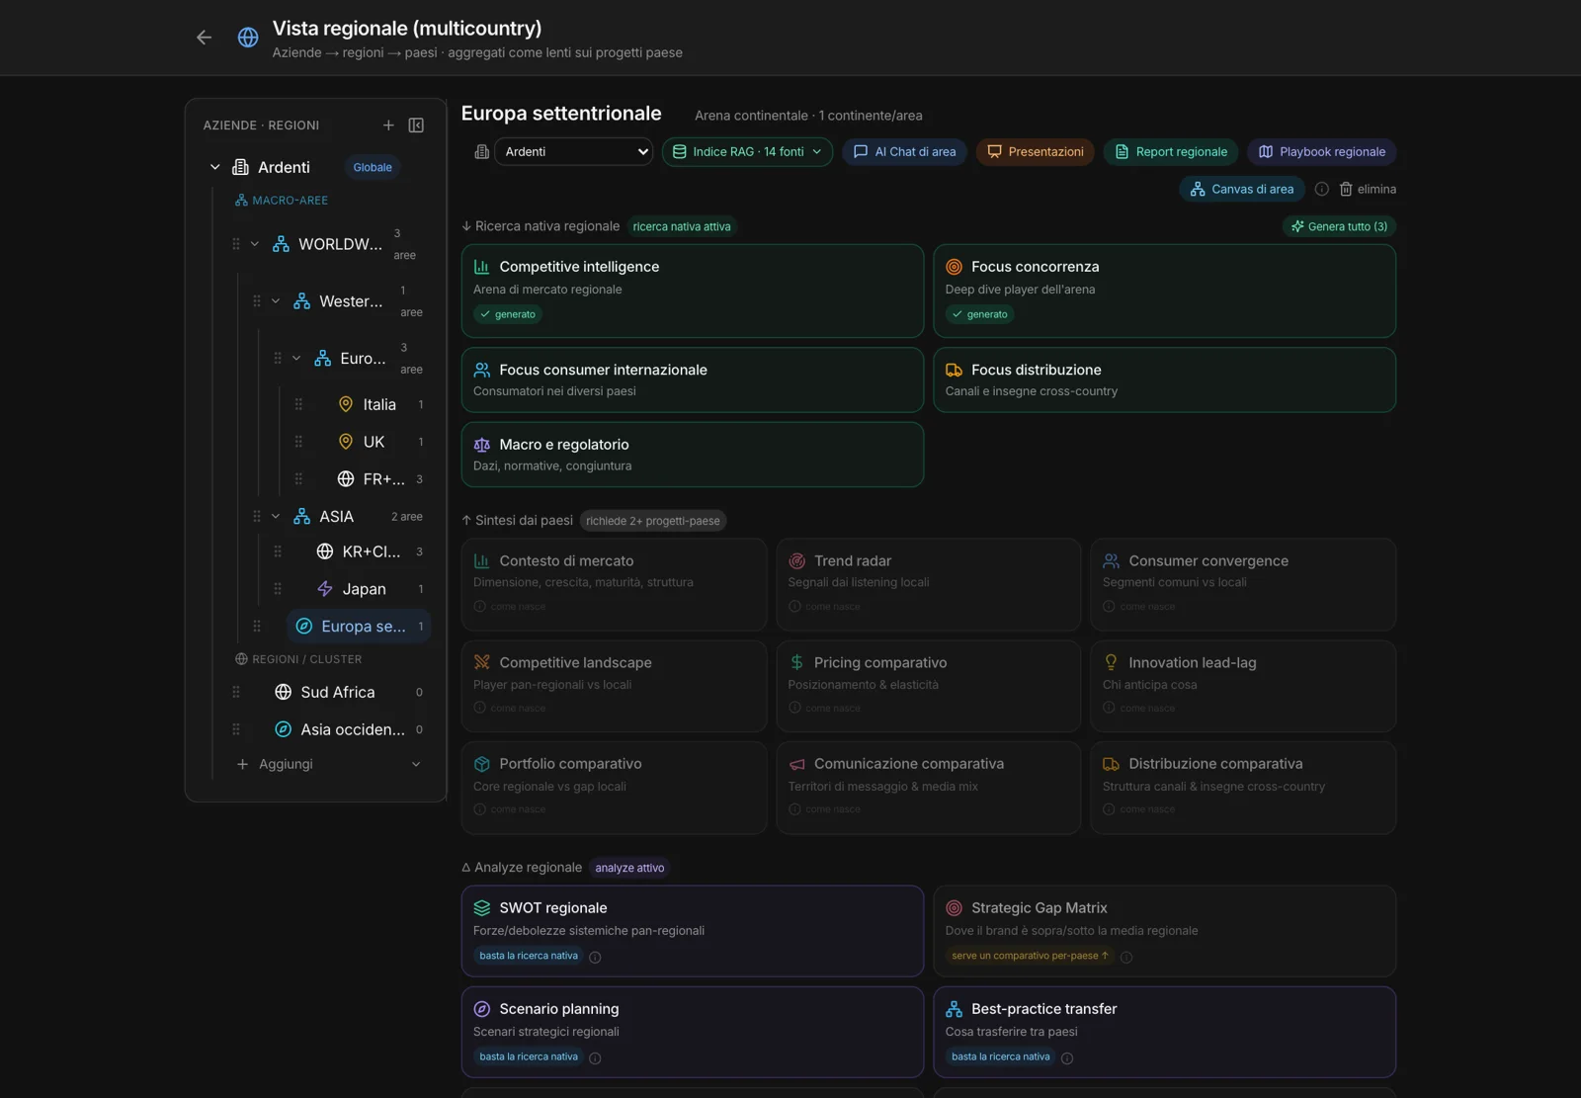This screenshot has height=1098, width=1581.
Task: Click the drag handle beside Sud Africa
Action: (236, 692)
